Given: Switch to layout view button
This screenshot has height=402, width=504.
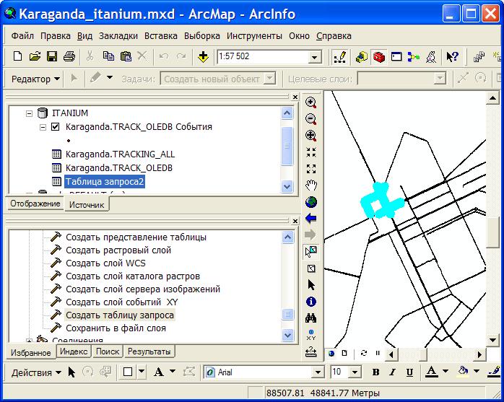Looking at the screenshot, I should tap(344, 354).
